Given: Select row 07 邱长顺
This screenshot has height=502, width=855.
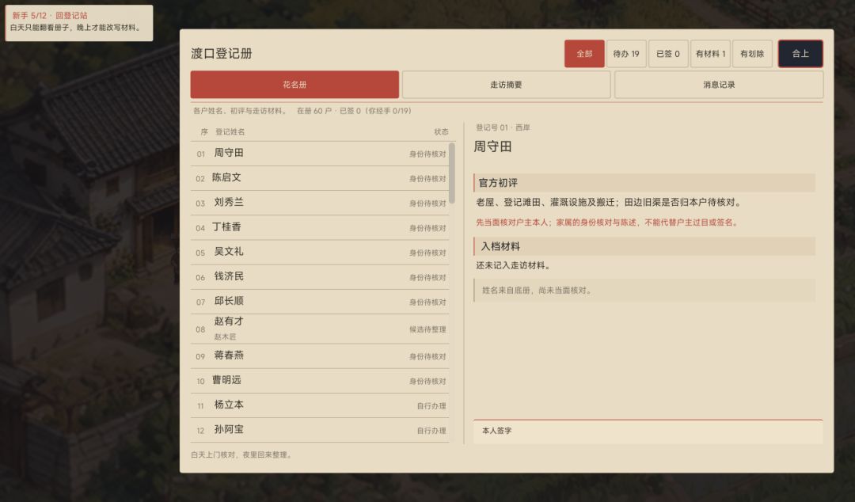Looking at the screenshot, I should pos(320,302).
